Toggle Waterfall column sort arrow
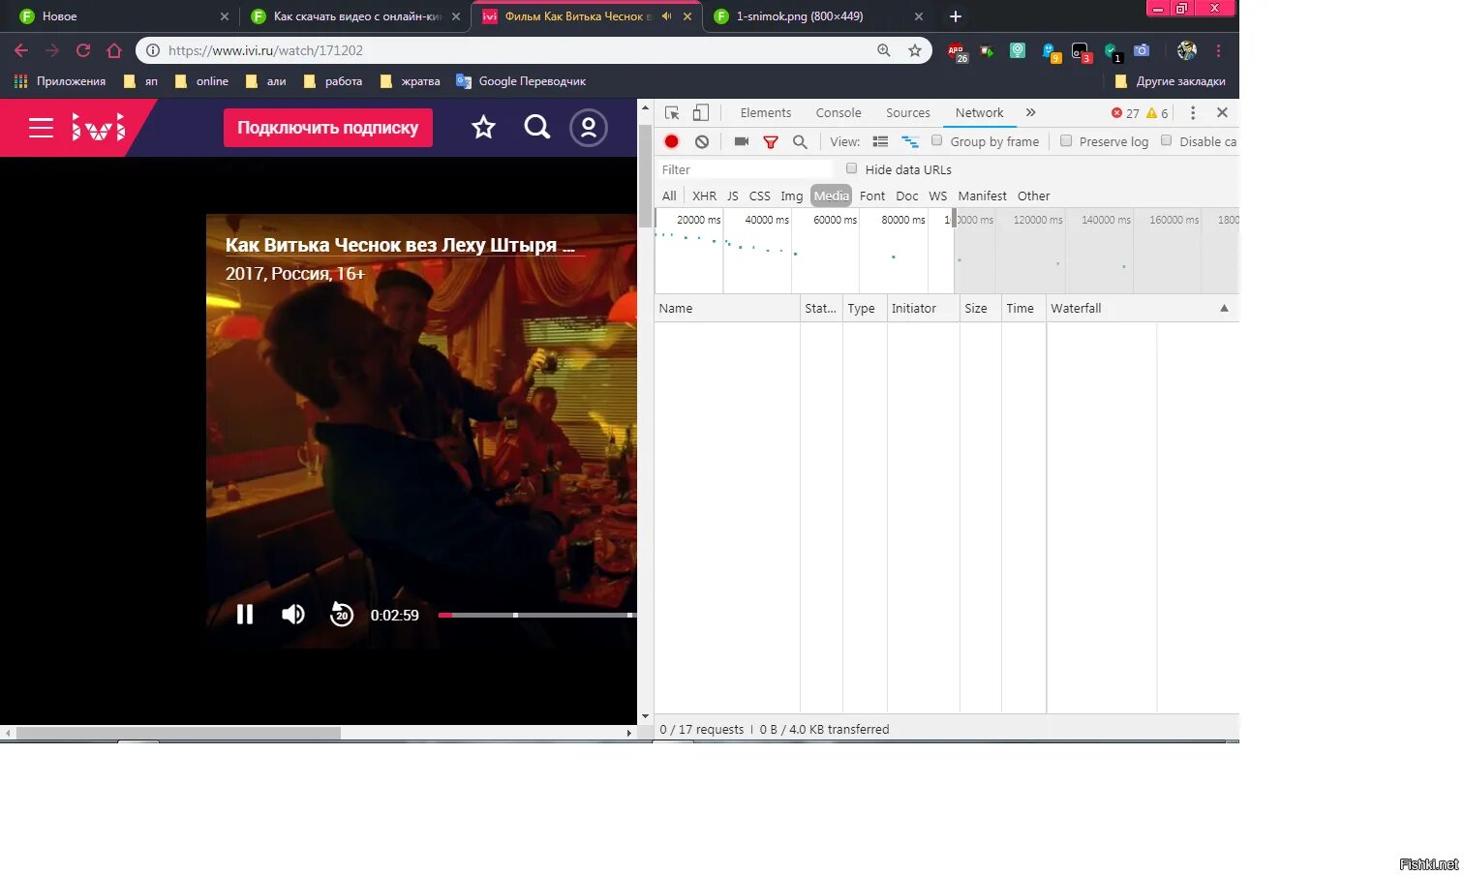1464x876 pixels. (x=1224, y=309)
